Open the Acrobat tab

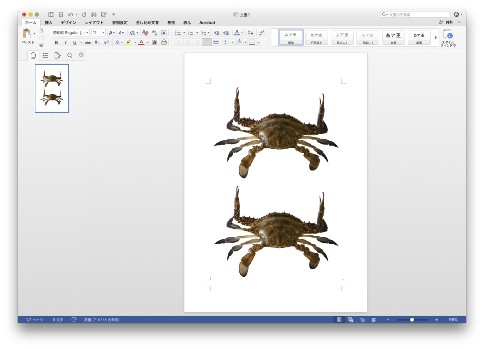point(207,23)
